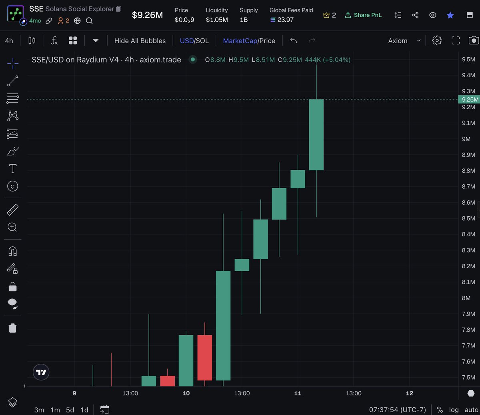Click the 9.25M current price label
This screenshot has width=480, height=415.
[x=469, y=99]
